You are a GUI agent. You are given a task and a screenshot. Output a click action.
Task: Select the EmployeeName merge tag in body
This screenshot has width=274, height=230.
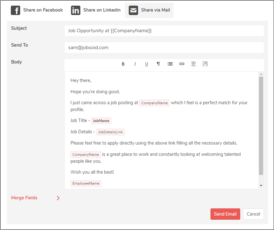pos(86,183)
